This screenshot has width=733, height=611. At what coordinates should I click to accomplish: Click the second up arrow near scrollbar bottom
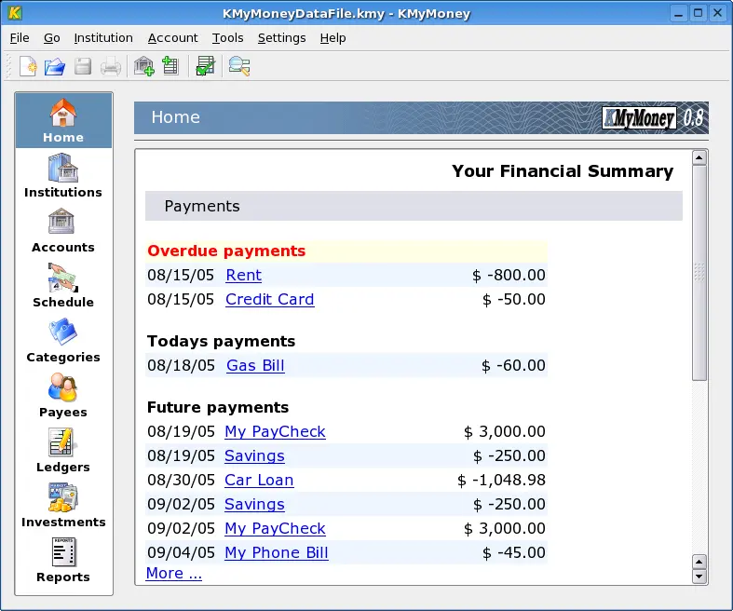699,562
